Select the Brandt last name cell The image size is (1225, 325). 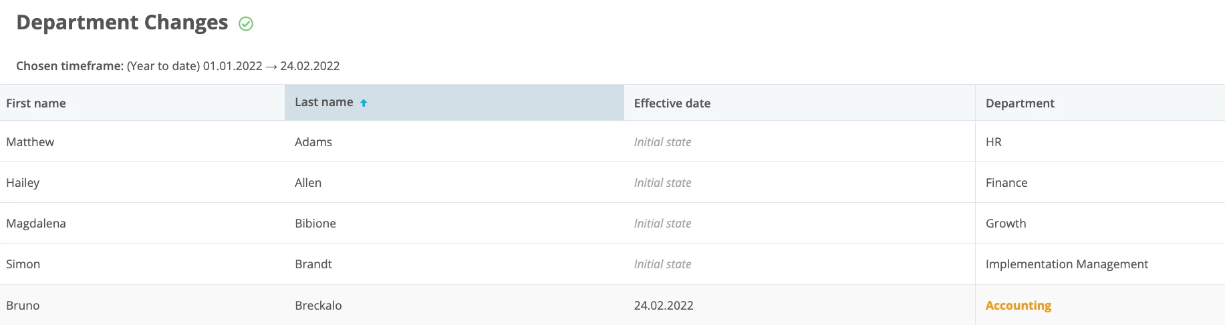click(313, 264)
